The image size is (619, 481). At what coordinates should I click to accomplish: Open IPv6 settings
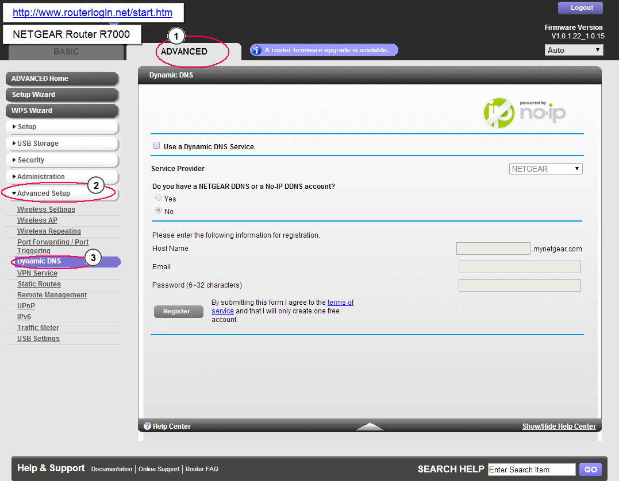pos(24,317)
